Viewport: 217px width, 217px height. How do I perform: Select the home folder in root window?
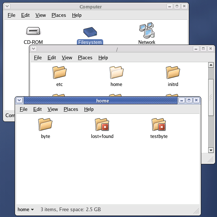point(116,72)
